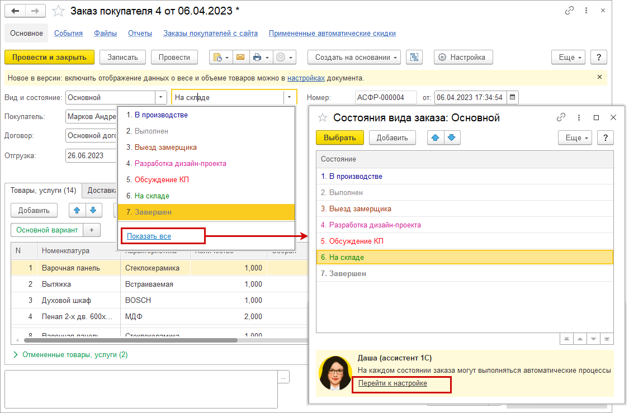The width and height of the screenshot is (629, 413).
Task: Go forward with the right arrow button
Action: pyautogui.click(x=35, y=11)
